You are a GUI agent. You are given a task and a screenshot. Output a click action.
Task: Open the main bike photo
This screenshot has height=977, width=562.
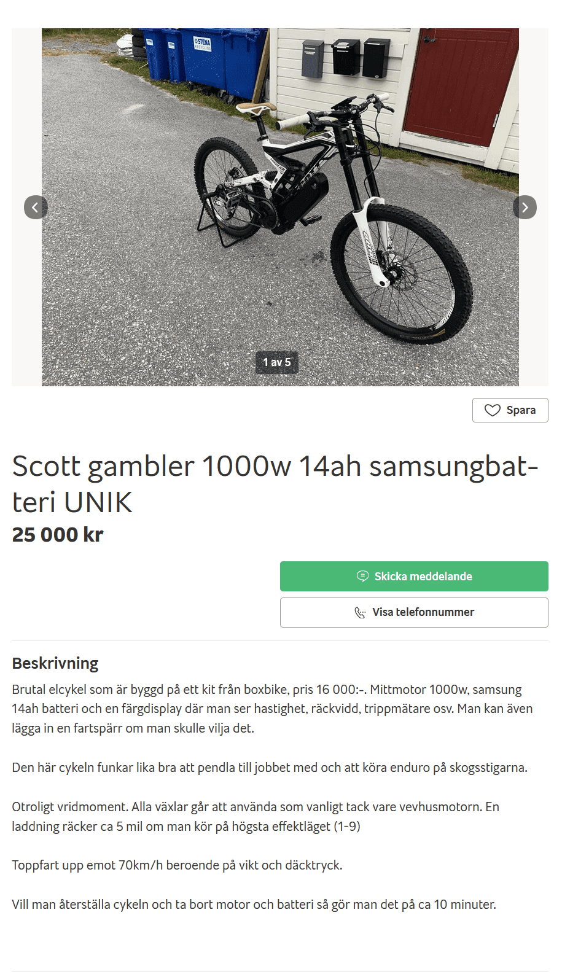280,207
